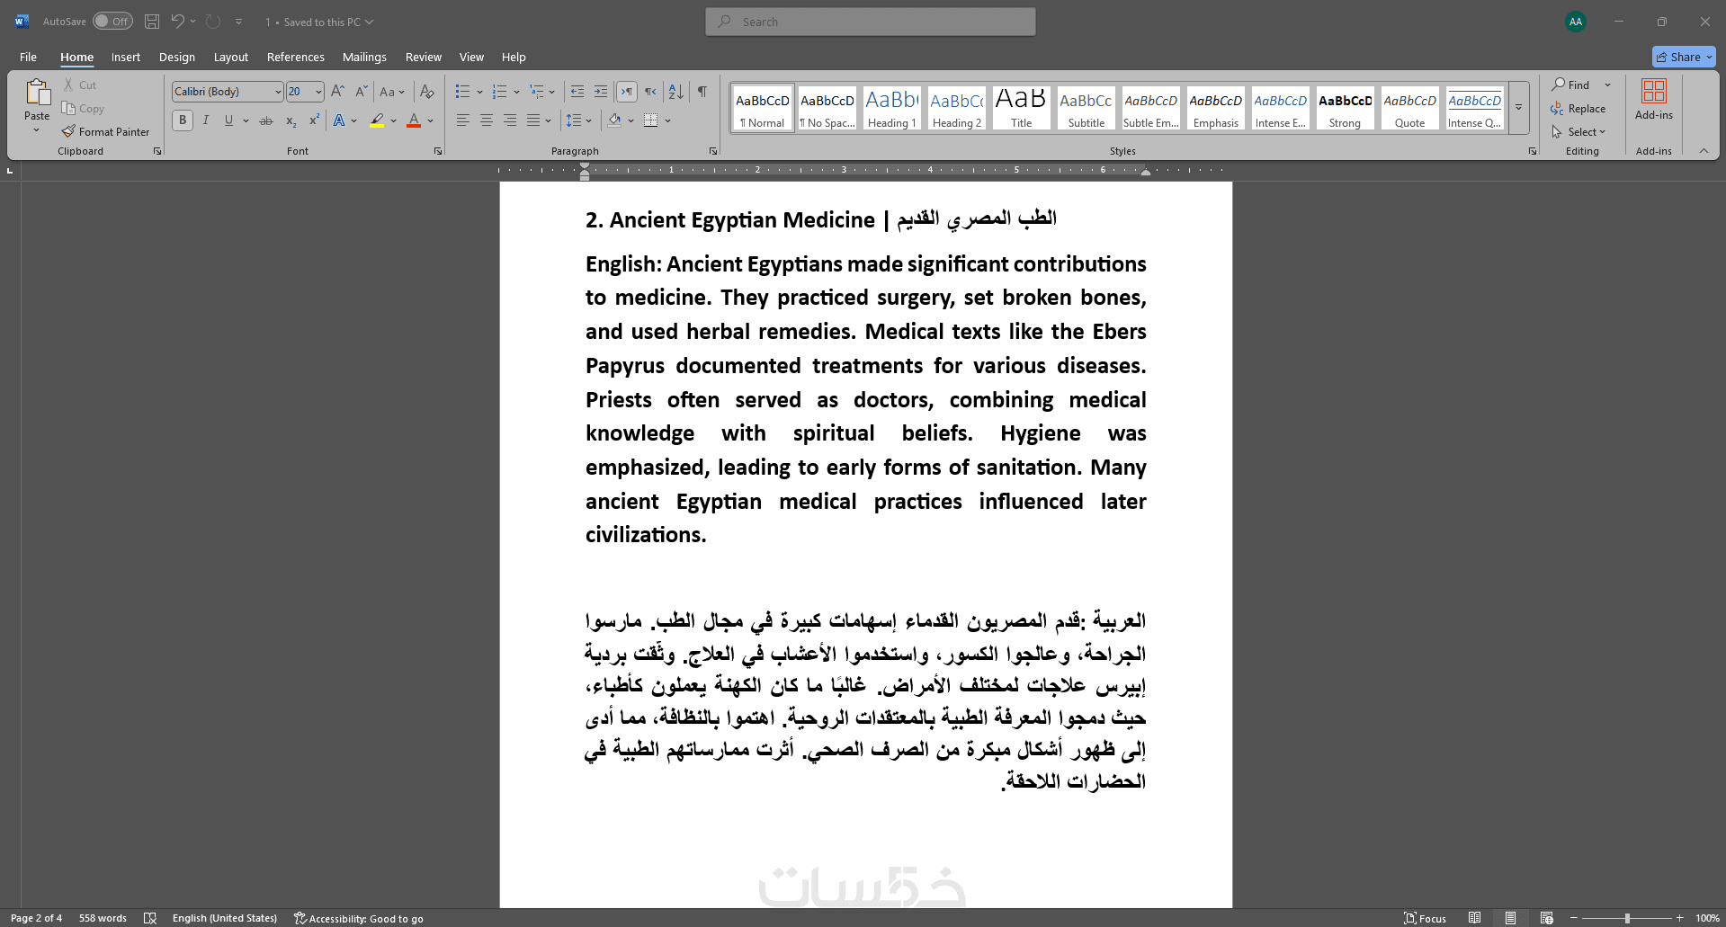Switch to Web Layout view
The height and width of the screenshot is (927, 1726).
1546,918
